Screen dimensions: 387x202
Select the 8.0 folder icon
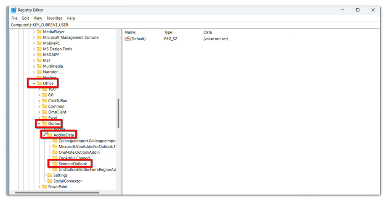[45, 94]
